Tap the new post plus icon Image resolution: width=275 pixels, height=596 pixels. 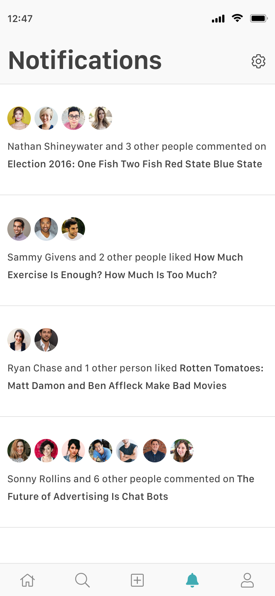[137, 580]
